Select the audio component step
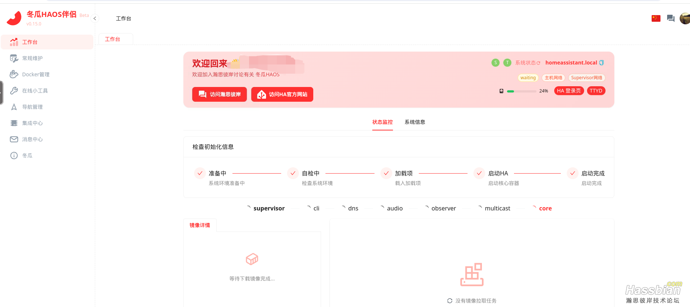The height and width of the screenshot is (307, 690). [x=391, y=208]
